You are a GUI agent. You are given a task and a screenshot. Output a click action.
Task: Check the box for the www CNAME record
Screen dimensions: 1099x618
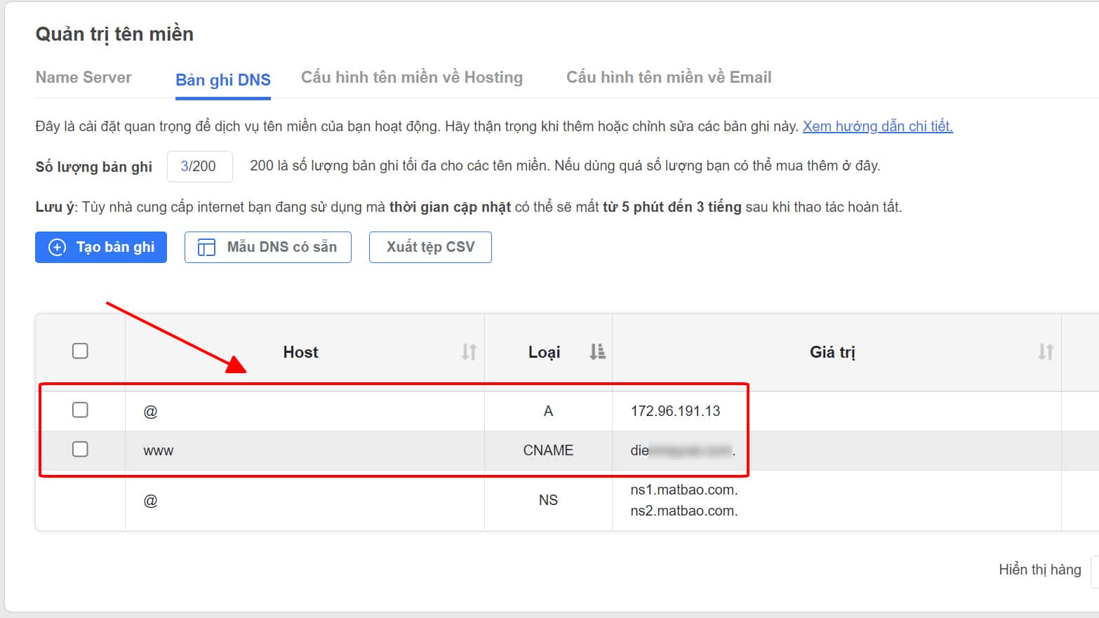[x=80, y=449]
